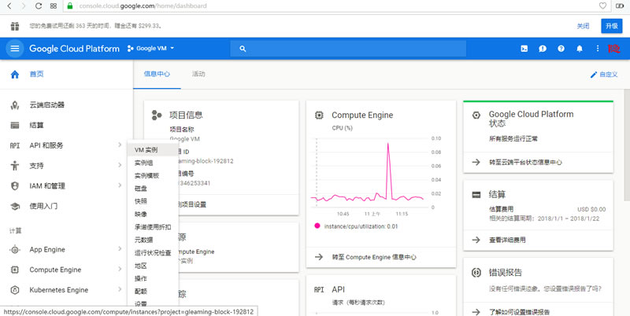Viewport: 630px width, 316px height.
Task: Select 操作 in the submenu
Action: [153, 278]
